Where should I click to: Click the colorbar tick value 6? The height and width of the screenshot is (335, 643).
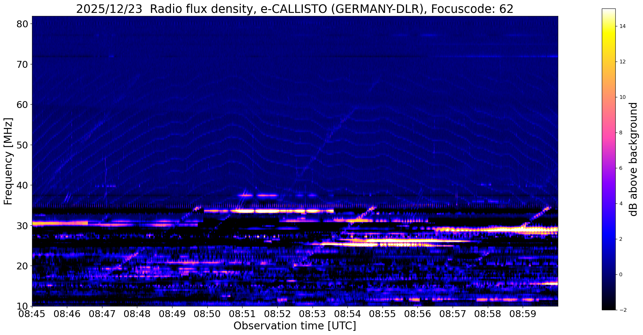[x=620, y=168]
